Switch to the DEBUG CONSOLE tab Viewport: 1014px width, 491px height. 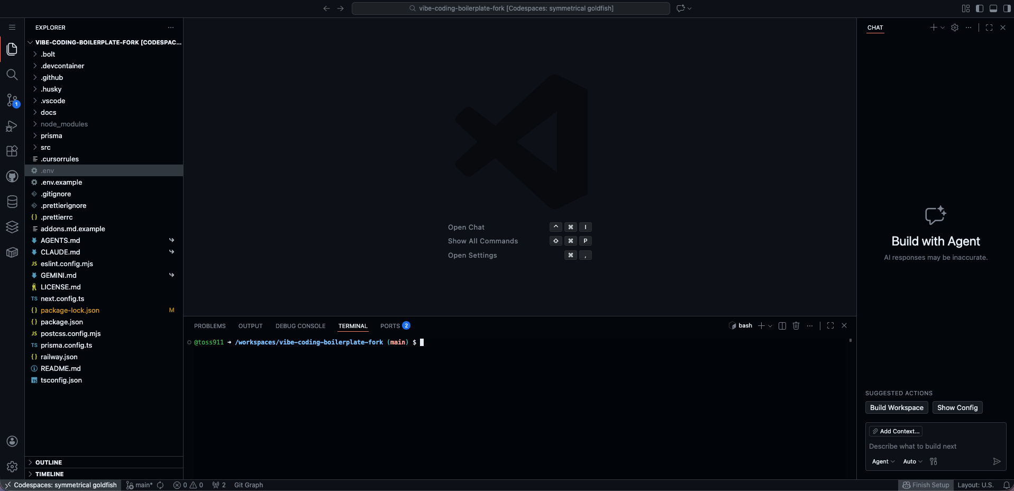tap(300, 325)
